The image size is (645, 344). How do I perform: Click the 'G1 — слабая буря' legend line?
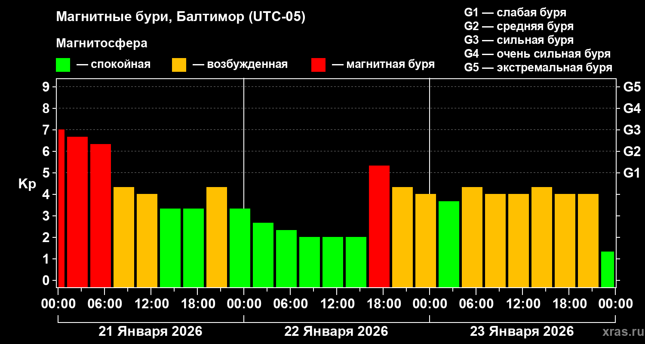515,12
